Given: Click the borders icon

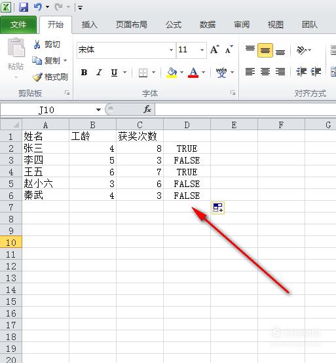Looking at the screenshot, I should (x=143, y=73).
